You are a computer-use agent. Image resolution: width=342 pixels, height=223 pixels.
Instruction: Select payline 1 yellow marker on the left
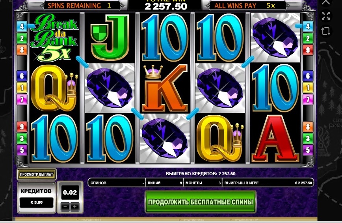22,88
